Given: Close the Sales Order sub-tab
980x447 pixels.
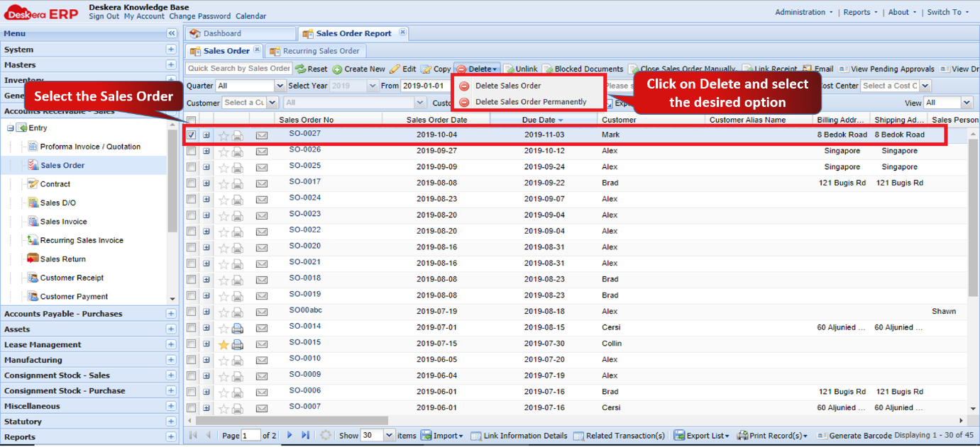Looking at the screenshot, I should tap(257, 50).
